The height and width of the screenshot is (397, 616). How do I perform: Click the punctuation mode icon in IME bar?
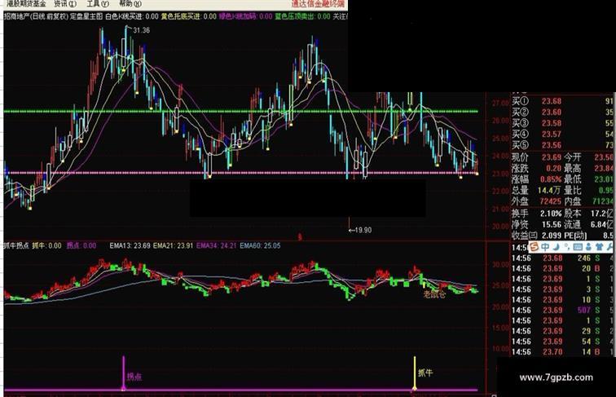click(566, 247)
